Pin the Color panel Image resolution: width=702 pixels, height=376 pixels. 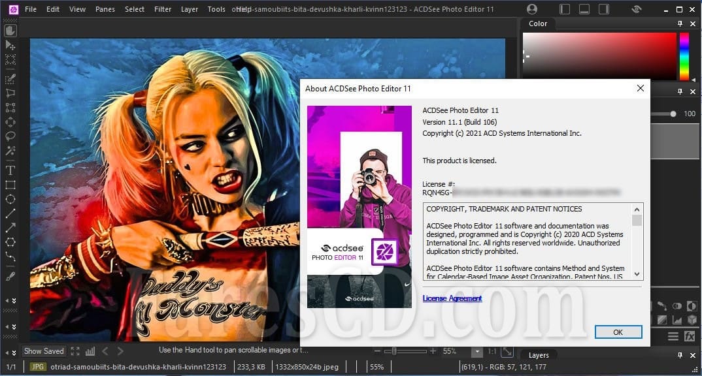point(680,23)
